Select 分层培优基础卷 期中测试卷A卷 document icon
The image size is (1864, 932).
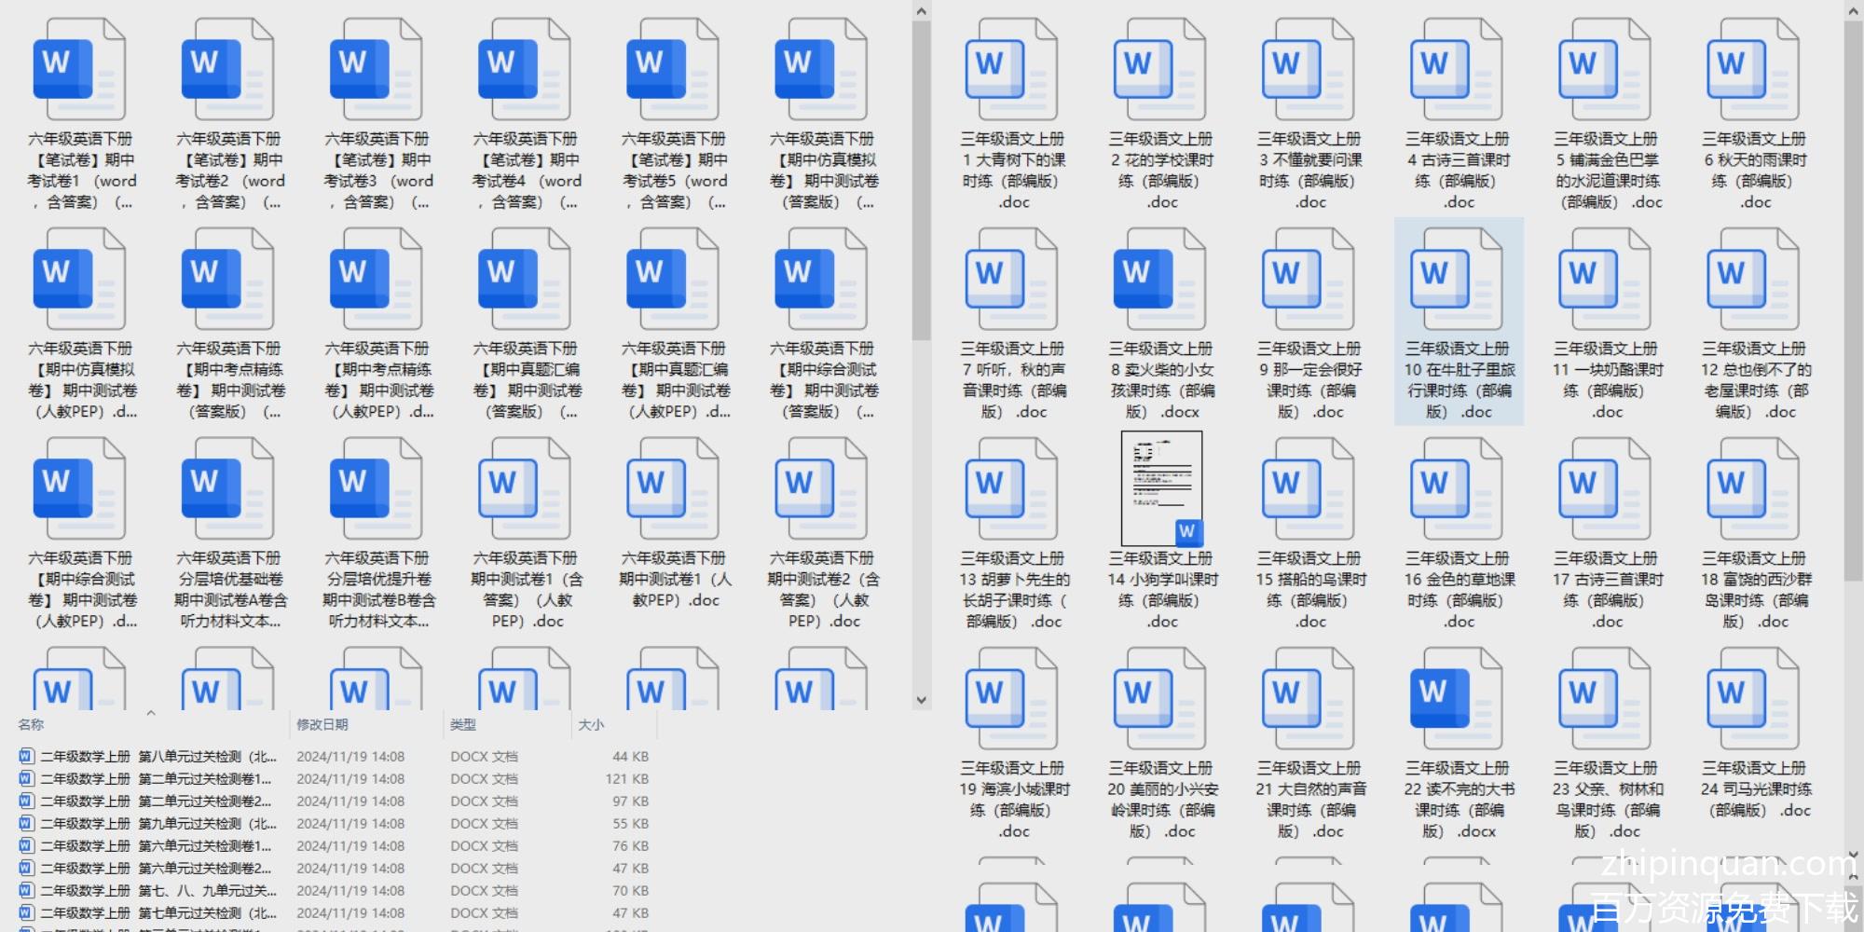228,489
